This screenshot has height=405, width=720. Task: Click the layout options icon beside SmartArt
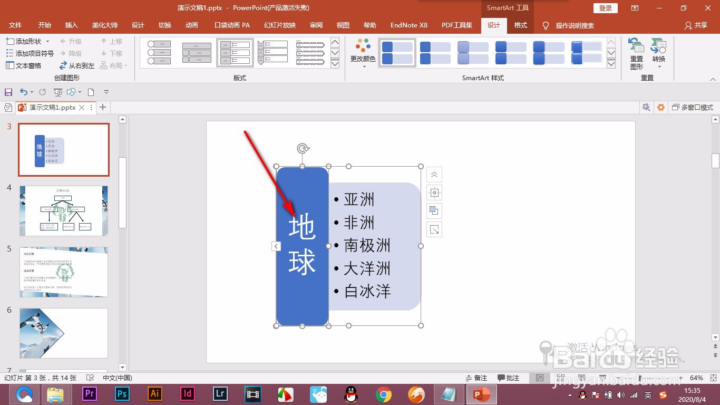[x=434, y=192]
